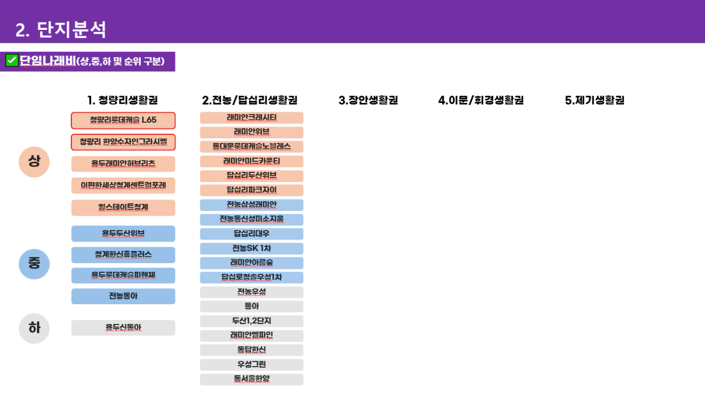Click the 답십리대우 box
Viewport: 705px width, 395px height.
pos(252,234)
